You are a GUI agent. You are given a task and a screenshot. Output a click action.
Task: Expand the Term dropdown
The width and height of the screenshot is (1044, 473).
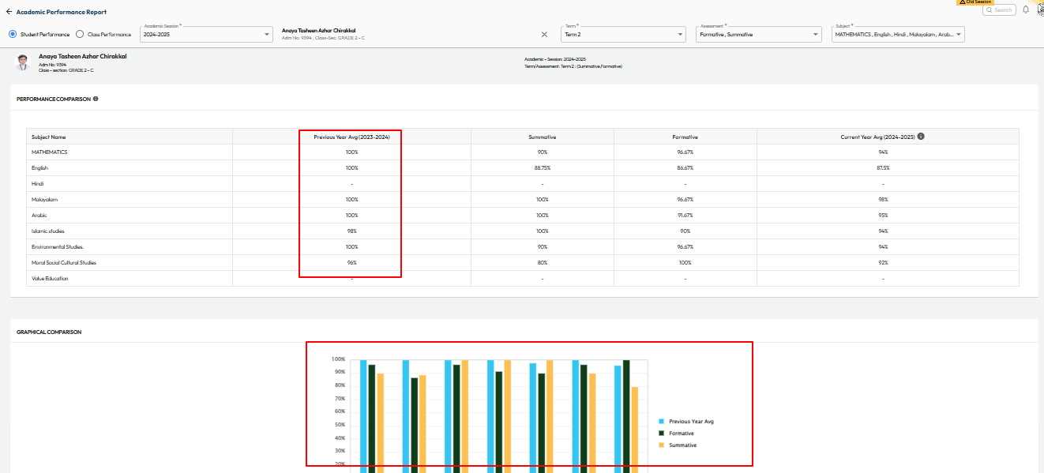pos(624,35)
